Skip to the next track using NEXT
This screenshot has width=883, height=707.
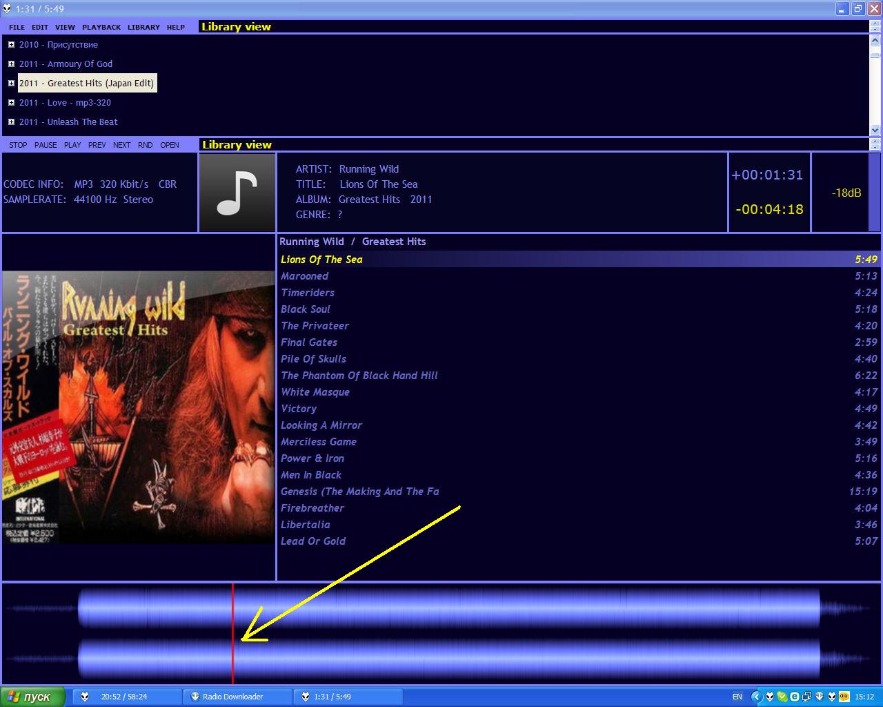tap(121, 145)
